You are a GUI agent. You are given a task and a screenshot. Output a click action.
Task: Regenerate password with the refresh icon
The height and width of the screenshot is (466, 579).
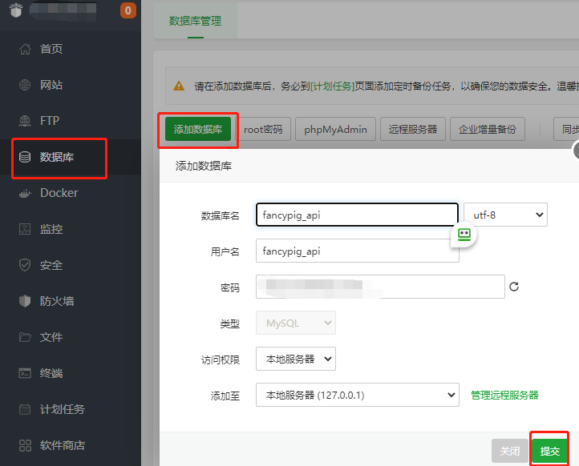click(x=514, y=287)
